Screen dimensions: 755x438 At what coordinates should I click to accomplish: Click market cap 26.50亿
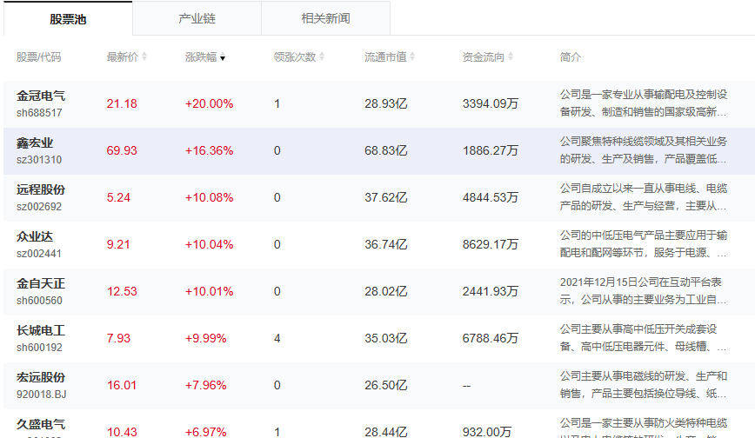[x=385, y=385]
